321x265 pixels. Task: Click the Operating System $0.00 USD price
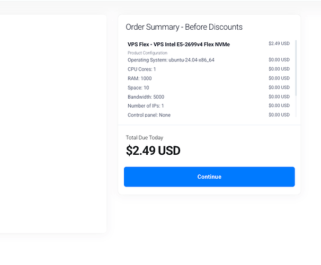(x=279, y=60)
